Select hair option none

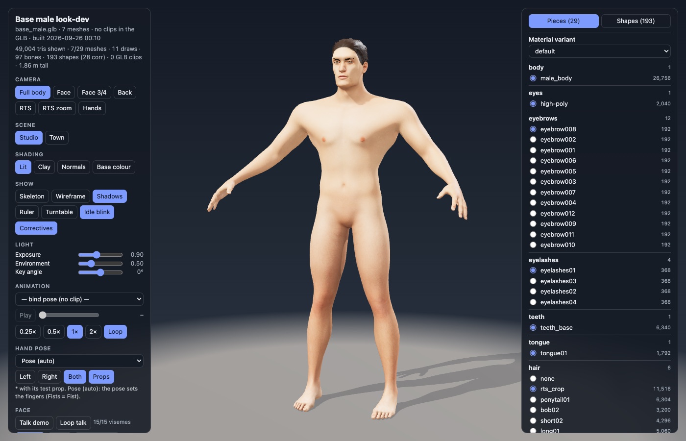[533, 379]
